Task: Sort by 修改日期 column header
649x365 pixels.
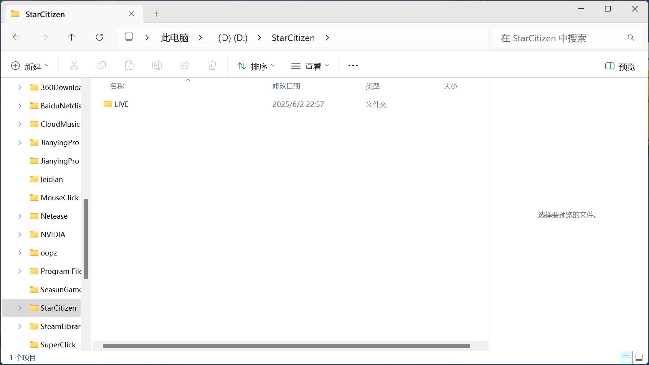Action: tap(286, 86)
